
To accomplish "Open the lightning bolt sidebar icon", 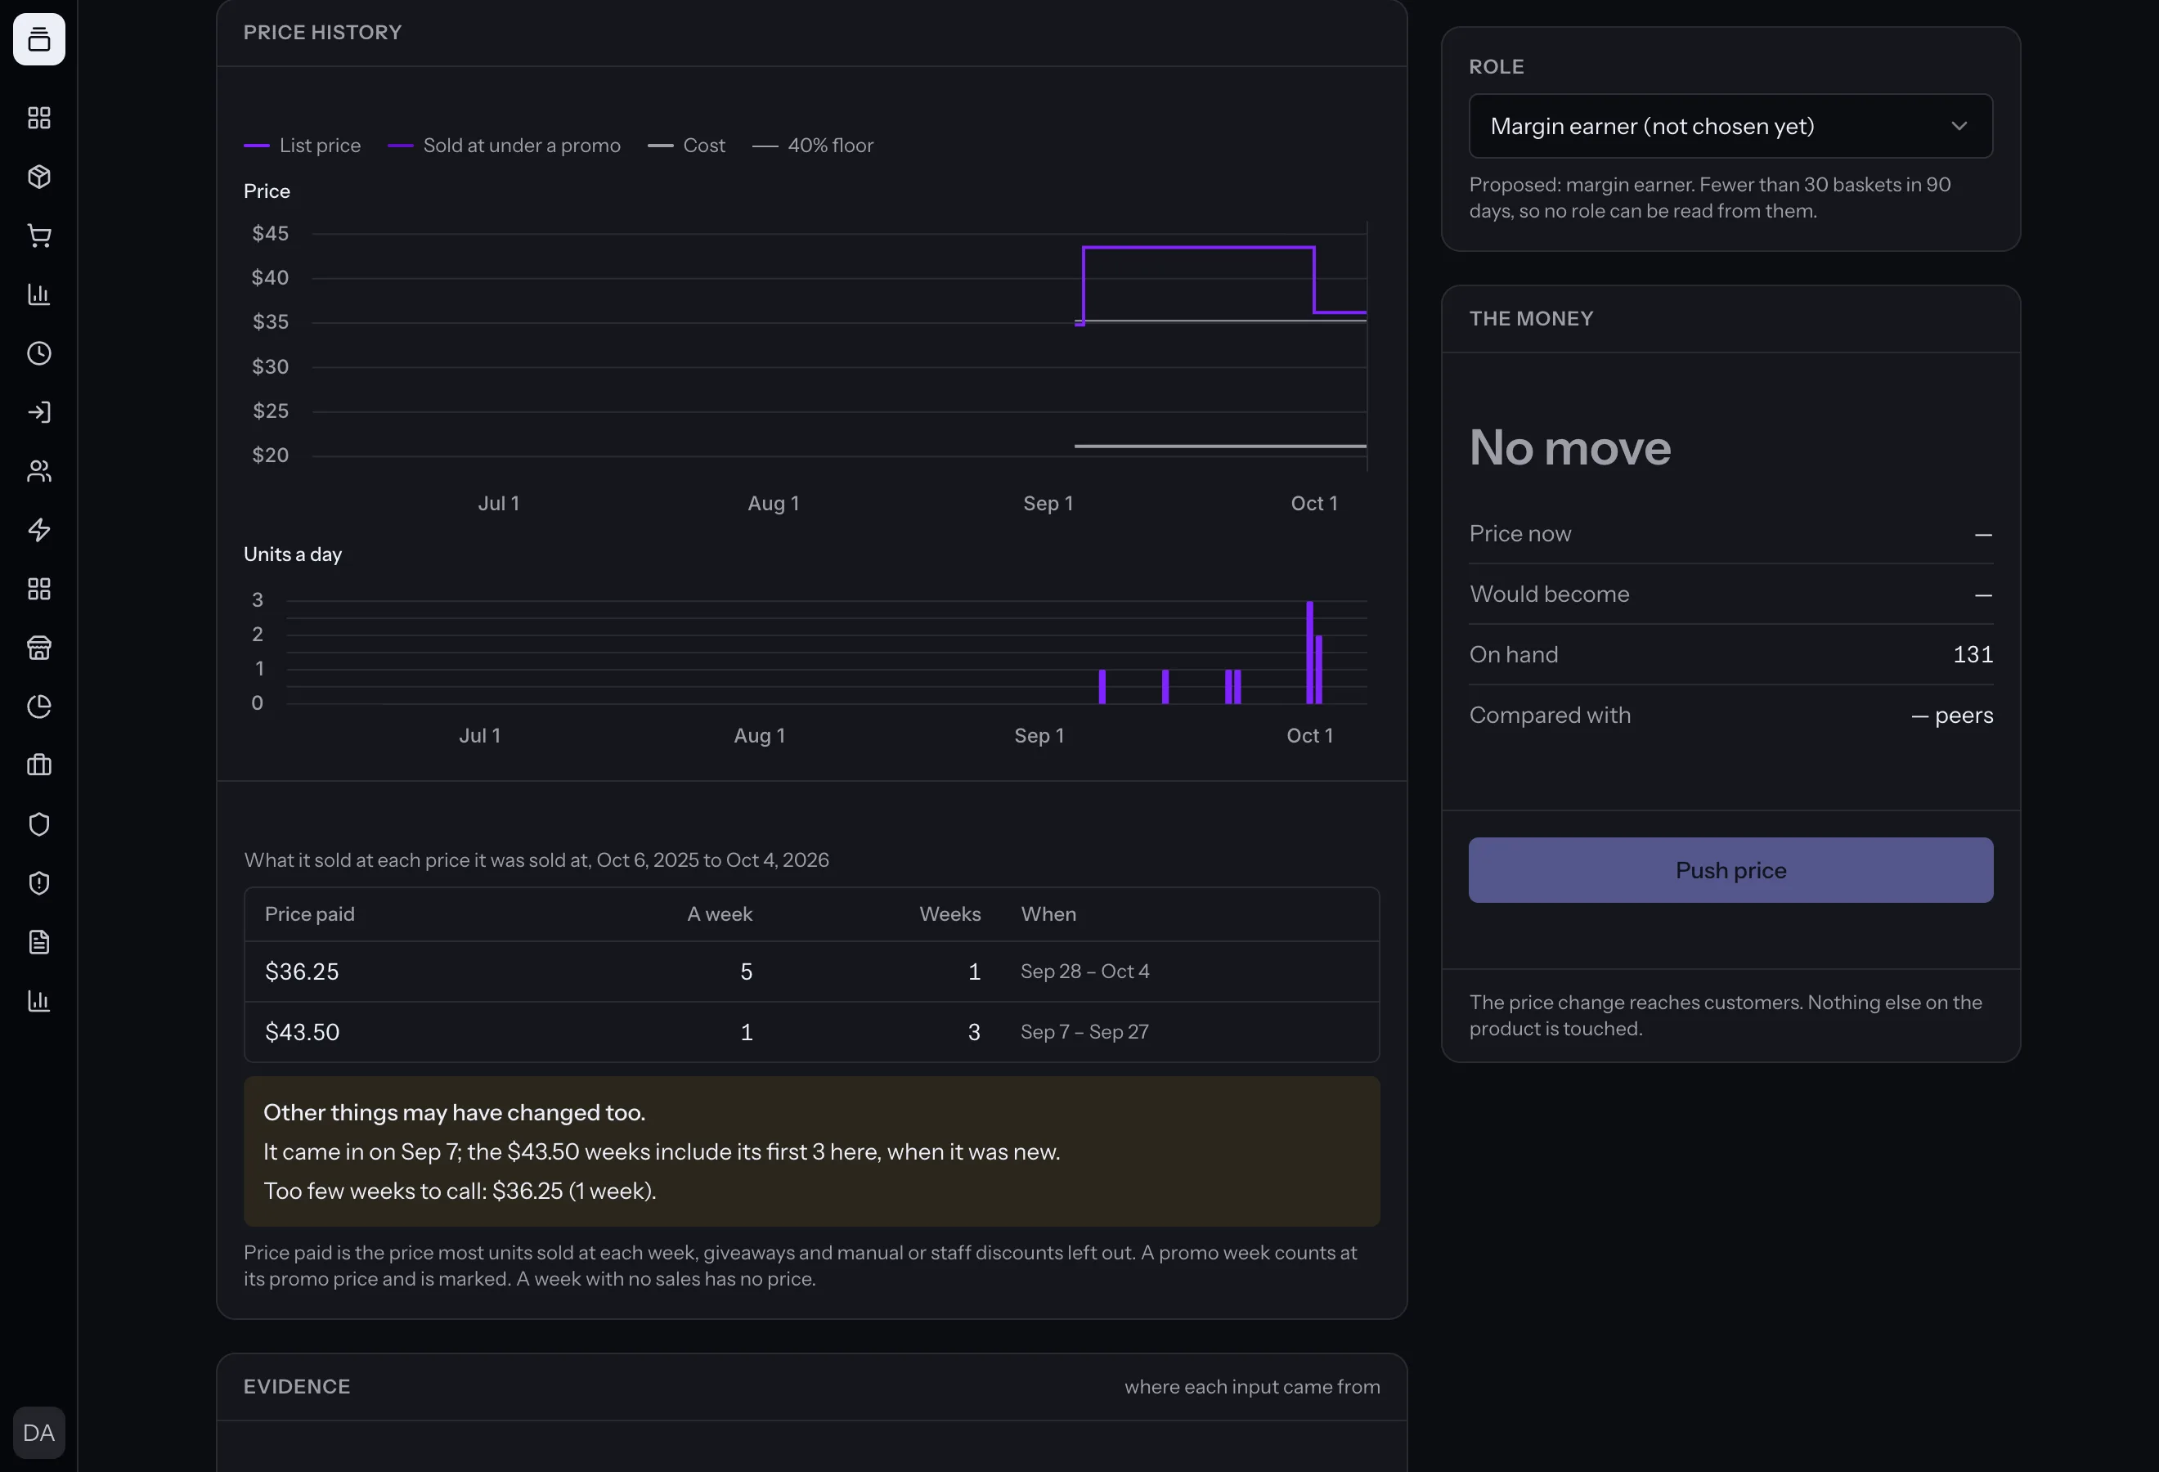I will pyautogui.click(x=39, y=530).
